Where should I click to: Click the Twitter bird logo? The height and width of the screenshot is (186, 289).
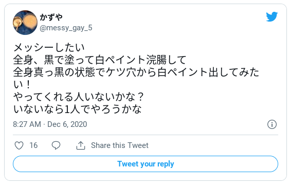pyautogui.click(x=272, y=16)
